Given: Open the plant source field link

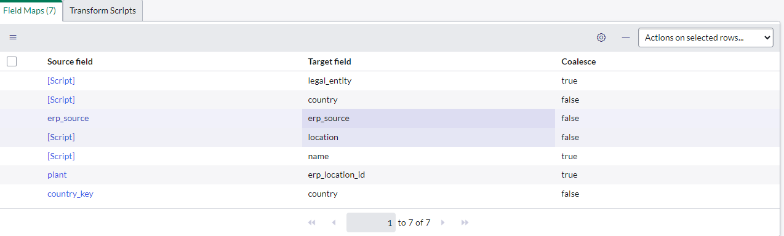Looking at the screenshot, I should click(x=57, y=175).
